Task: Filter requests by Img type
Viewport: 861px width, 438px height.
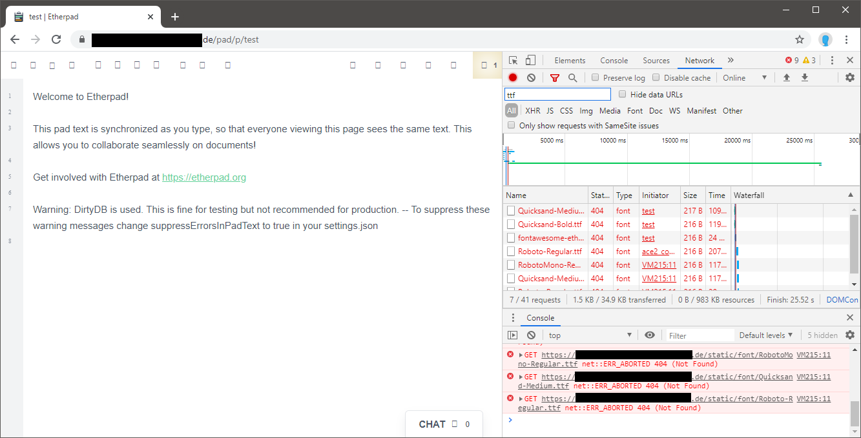Action: coord(586,110)
